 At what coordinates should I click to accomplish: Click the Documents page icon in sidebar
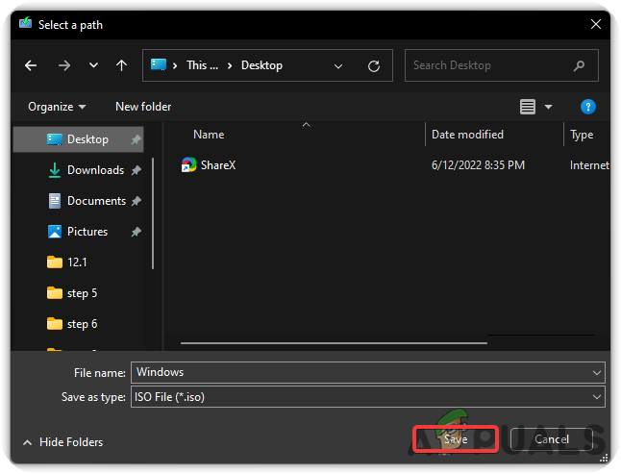coord(55,201)
